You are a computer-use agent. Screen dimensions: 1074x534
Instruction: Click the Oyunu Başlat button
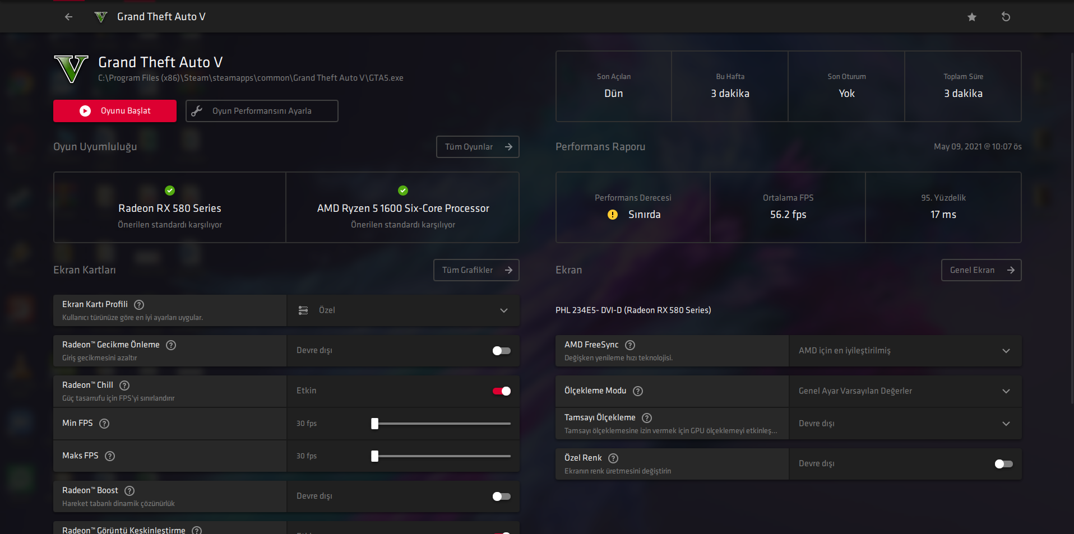tap(115, 111)
